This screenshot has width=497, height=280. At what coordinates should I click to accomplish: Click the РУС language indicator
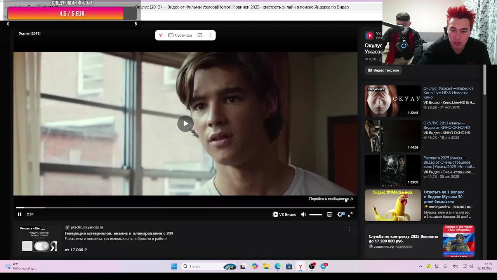[x=455, y=266]
